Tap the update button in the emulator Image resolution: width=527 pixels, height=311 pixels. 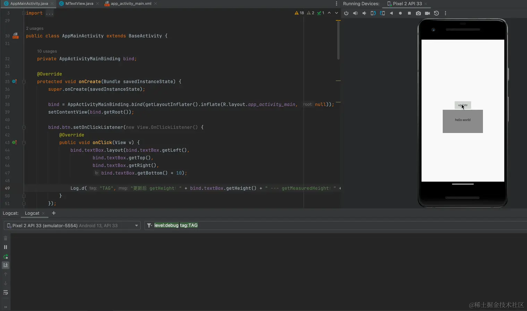coord(463,105)
